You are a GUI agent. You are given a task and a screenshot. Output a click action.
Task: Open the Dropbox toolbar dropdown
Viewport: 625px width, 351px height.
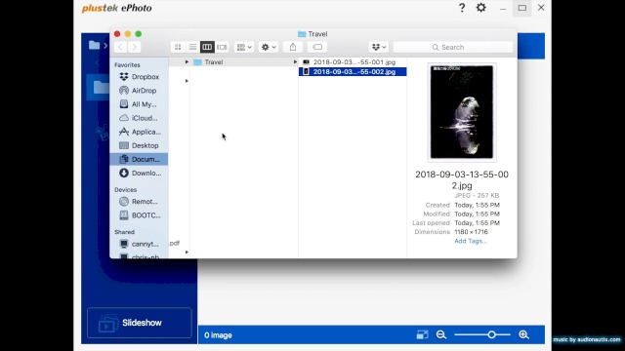pyautogui.click(x=379, y=47)
